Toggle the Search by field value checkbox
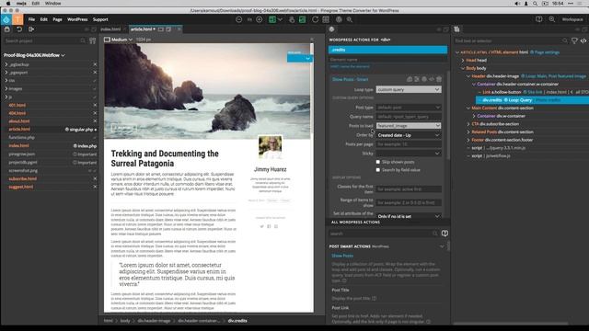The height and width of the screenshot is (331, 589). pyautogui.click(x=378, y=169)
